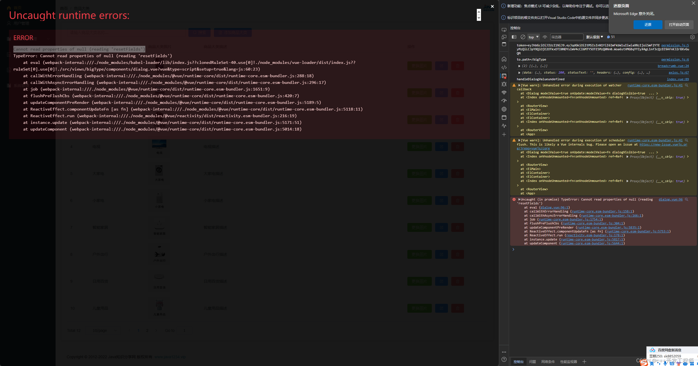This screenshot has height=366, width=698.
Task: Click the "handleDialogValueundefined" log line
Action: coord(540,79)
